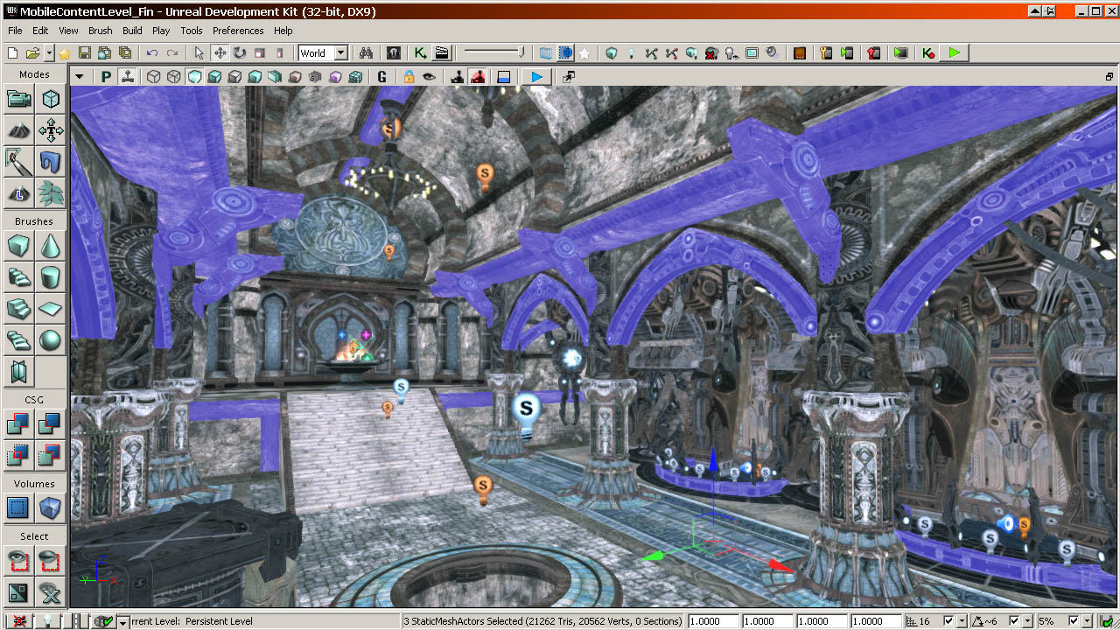The width and height of the screenshot is (1120, 630).
Task: Open the Edit menu
Action: point(40,31)
